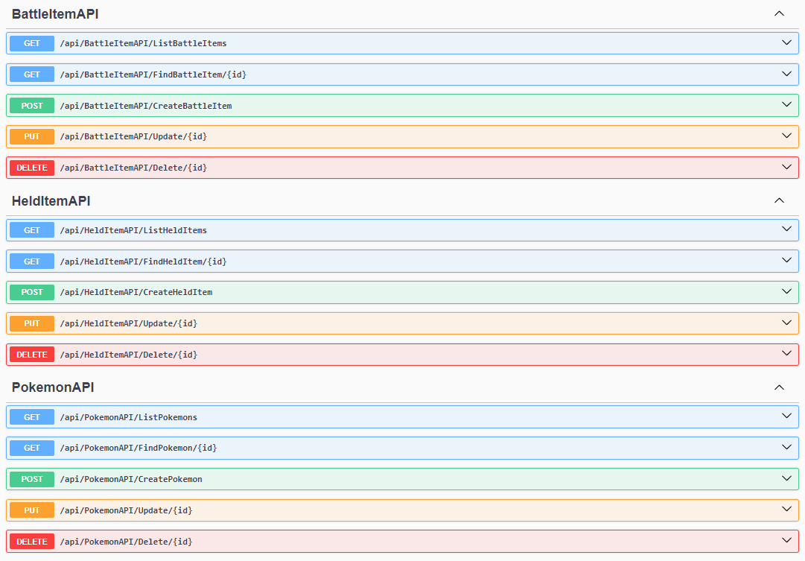Click the POST badge on CreateHeldItem
This screenshot has height=561, width=805.
click(31, 292)
